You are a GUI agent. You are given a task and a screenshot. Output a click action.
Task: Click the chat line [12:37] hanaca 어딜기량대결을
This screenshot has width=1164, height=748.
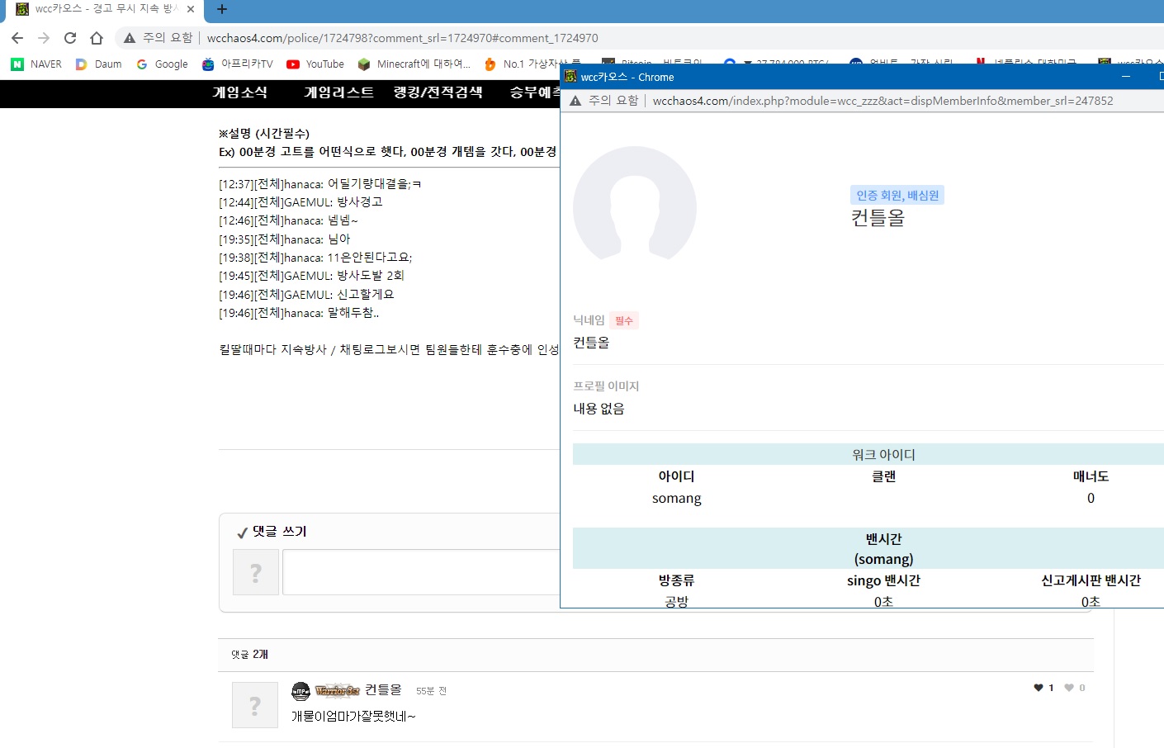tap(320, 183)
